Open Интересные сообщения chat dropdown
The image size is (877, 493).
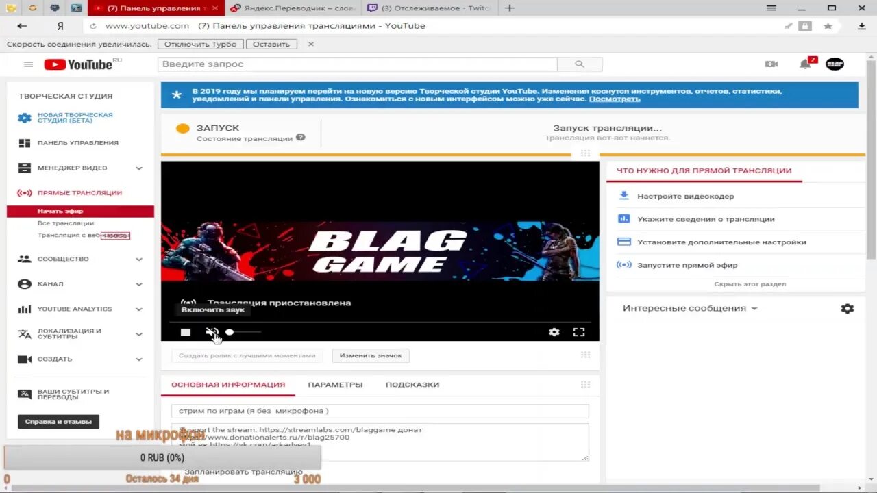[x=690, y=309]
